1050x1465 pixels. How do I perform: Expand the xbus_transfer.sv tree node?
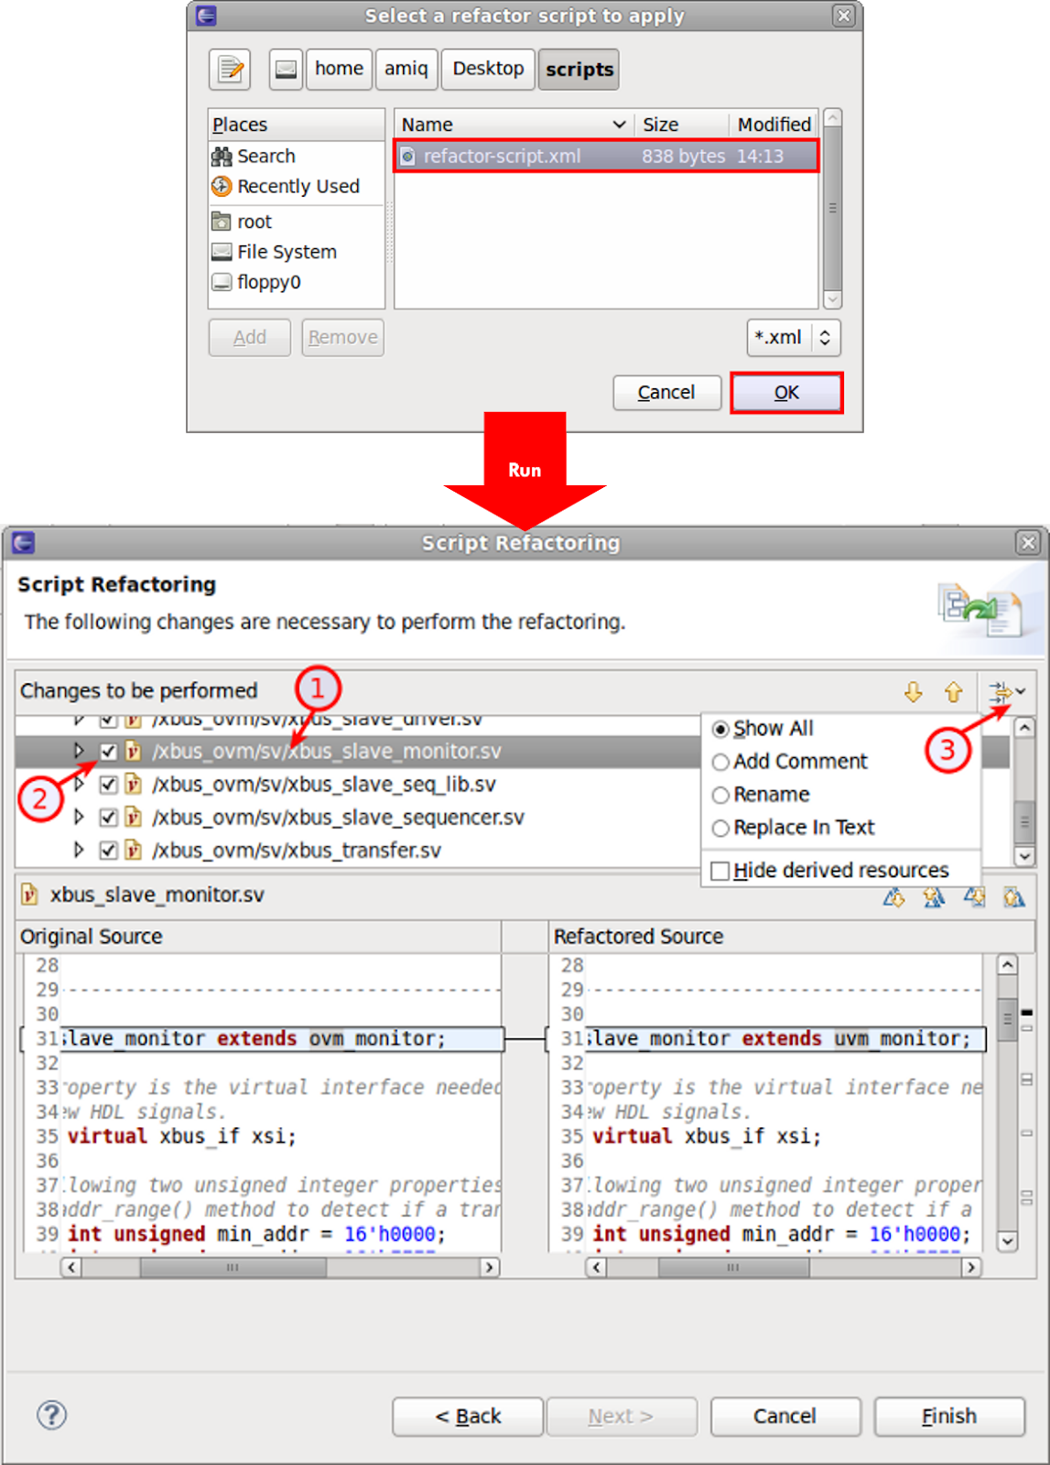coord(79,851)
